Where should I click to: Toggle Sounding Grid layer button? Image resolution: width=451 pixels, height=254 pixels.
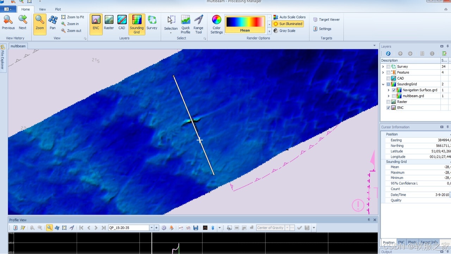click(137, 24)
